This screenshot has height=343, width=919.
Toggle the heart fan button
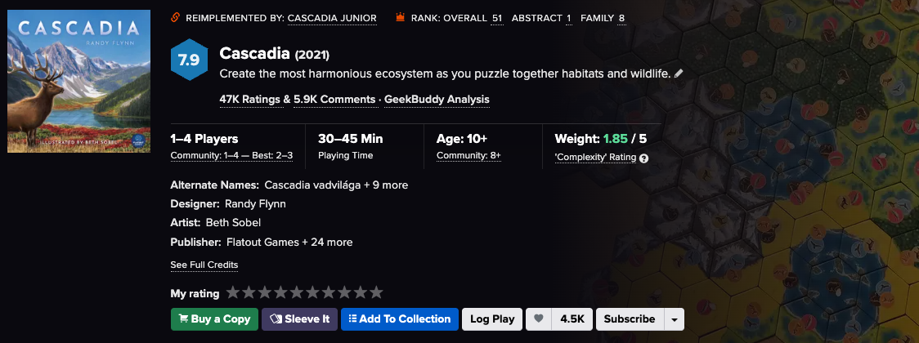pyautogui.click(x=539, y=319)
